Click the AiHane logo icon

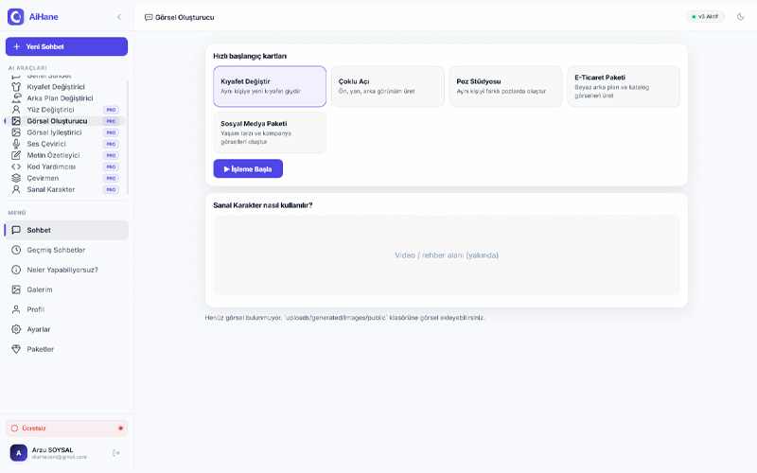click(15, 16)
